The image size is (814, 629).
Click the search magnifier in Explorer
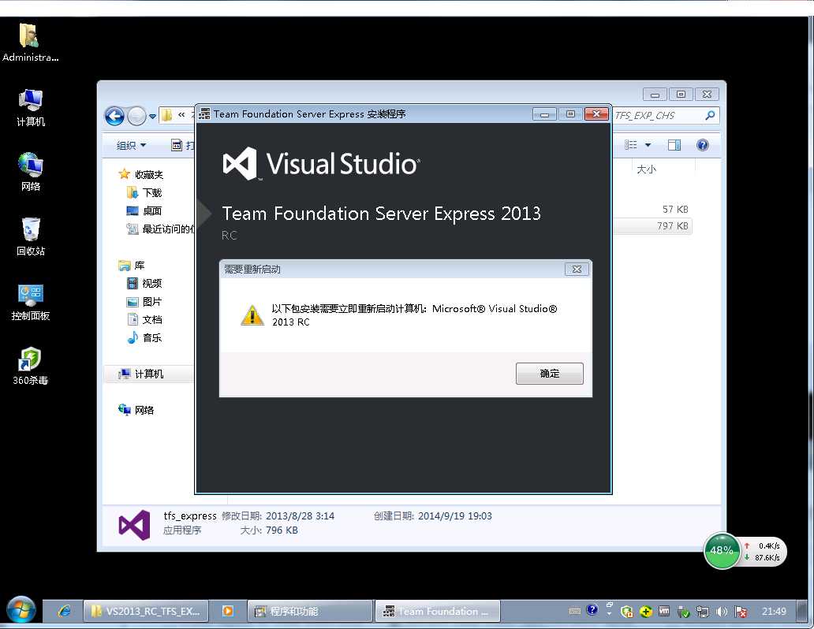(710, 115)
